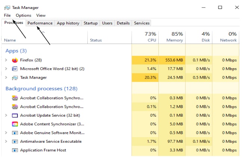The width and height of the screenshot is (242, 158).
Task: Open the File menu
Action: pyautogui.click(x=7, y=15)
